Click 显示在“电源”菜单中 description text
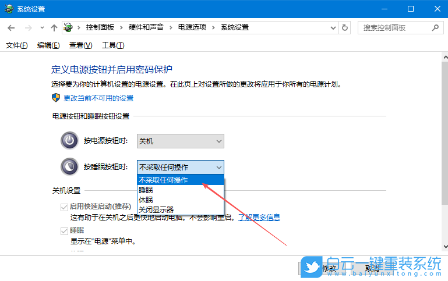 [103, 241]
